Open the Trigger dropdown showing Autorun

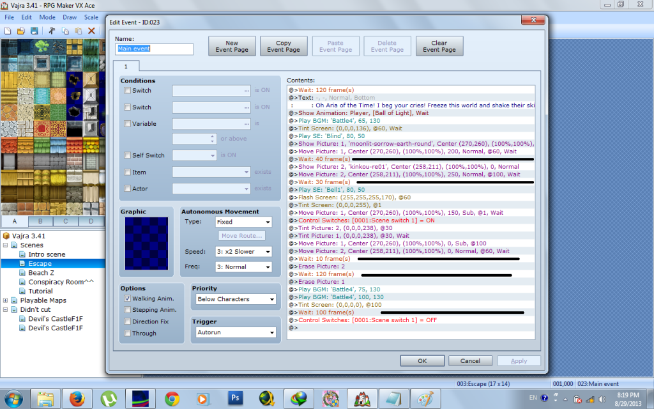pos(236,332)
